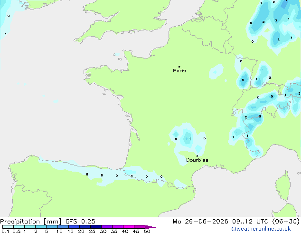Click the 0.1 legend scale value
The height and width of the screenshot is (233, 301).
(x=5, y=231)
